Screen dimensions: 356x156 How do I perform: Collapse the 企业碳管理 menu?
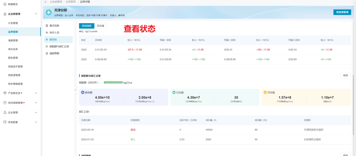(36, 14)
